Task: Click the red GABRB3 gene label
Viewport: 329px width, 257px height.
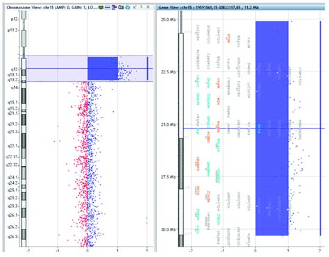Action: pyautogui.click(x=198, y=164)
